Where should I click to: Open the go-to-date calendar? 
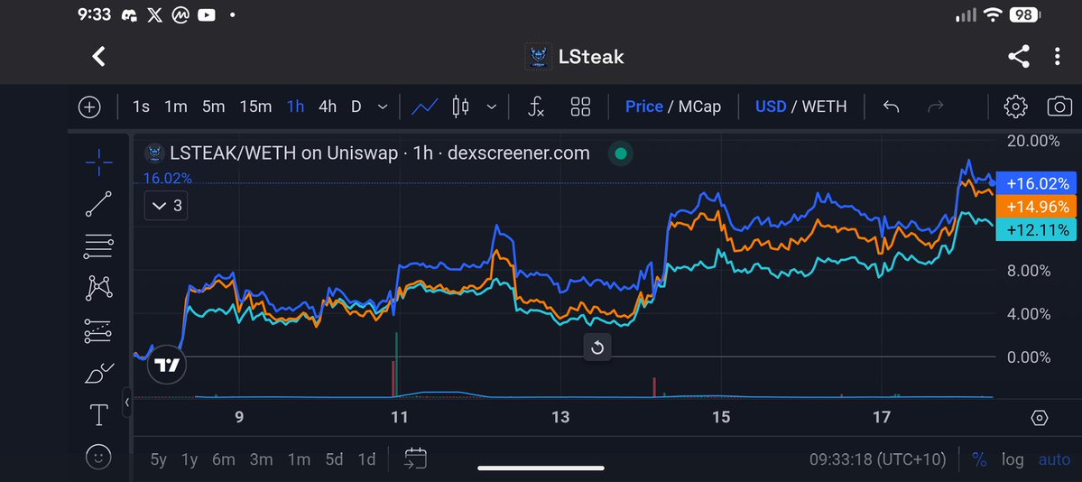click(x=415, y=459)
